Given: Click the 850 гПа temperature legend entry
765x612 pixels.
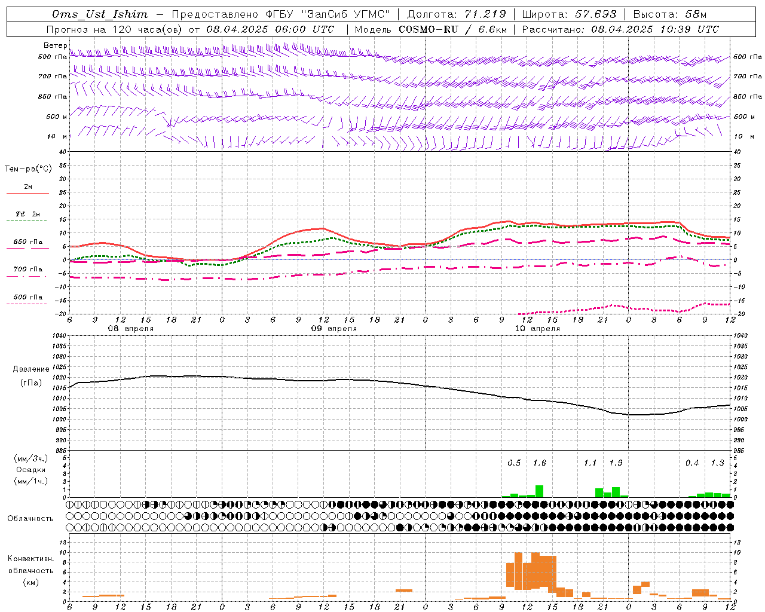Looking at the screenshot, I should pyautogui.click(x=28, y=242).
